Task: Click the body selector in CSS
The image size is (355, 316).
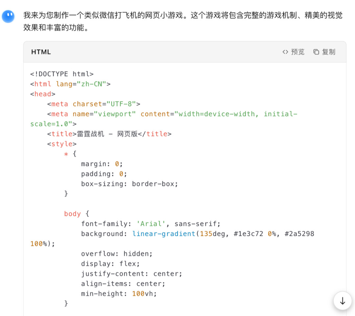Action: coord(72,214)
